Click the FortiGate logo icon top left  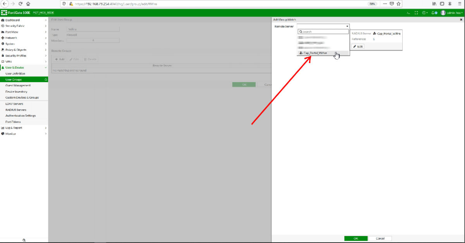[x=5, y=12]
